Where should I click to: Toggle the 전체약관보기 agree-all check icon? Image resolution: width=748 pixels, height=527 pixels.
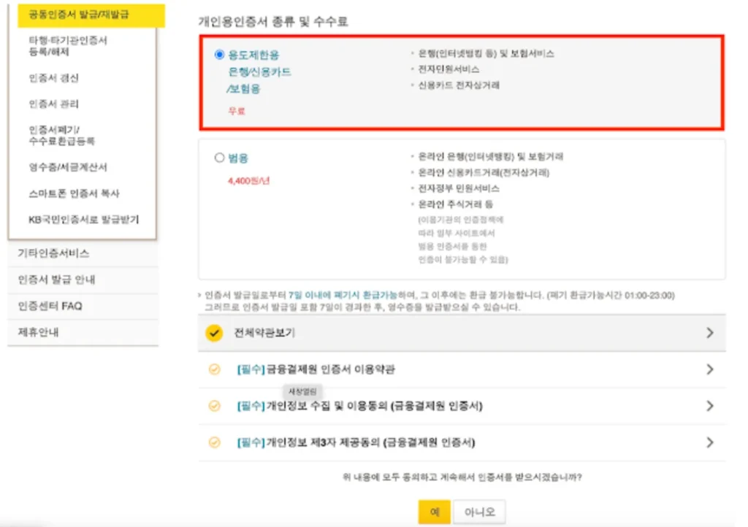214,333
